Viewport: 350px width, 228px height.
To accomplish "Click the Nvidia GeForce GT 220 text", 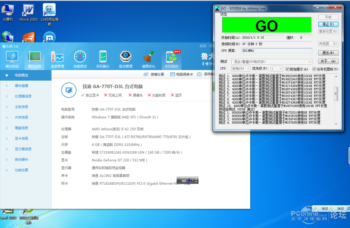I will pos(119,160).
